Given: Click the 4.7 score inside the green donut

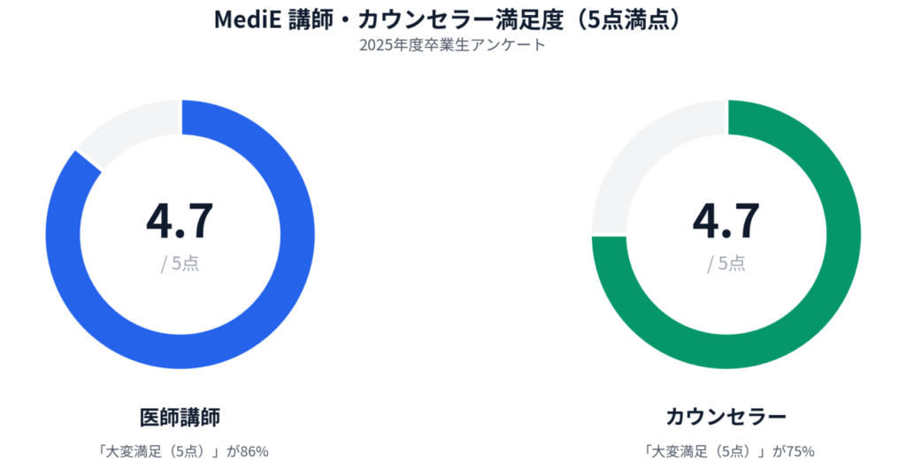Looking at the screenshot, I should tap(726, 221).
